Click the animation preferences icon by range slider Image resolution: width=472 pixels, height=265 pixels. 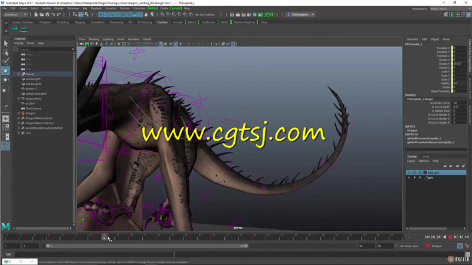point(467,246)
